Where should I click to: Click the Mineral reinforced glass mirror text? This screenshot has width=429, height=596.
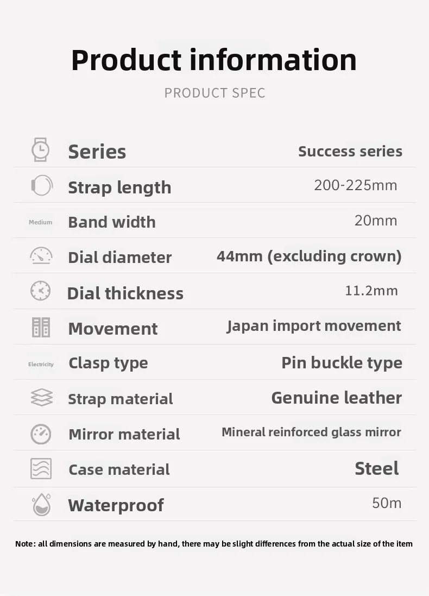(311, 432)
